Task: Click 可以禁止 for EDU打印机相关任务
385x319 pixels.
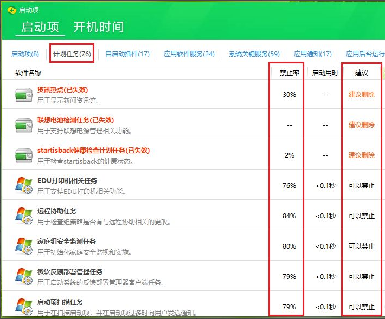Action: click(361, 186)
